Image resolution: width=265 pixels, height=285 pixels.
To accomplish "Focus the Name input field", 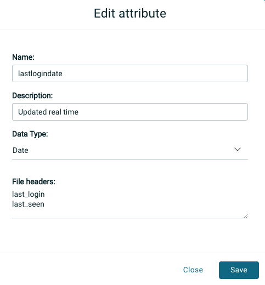I will tap(130, 73).
